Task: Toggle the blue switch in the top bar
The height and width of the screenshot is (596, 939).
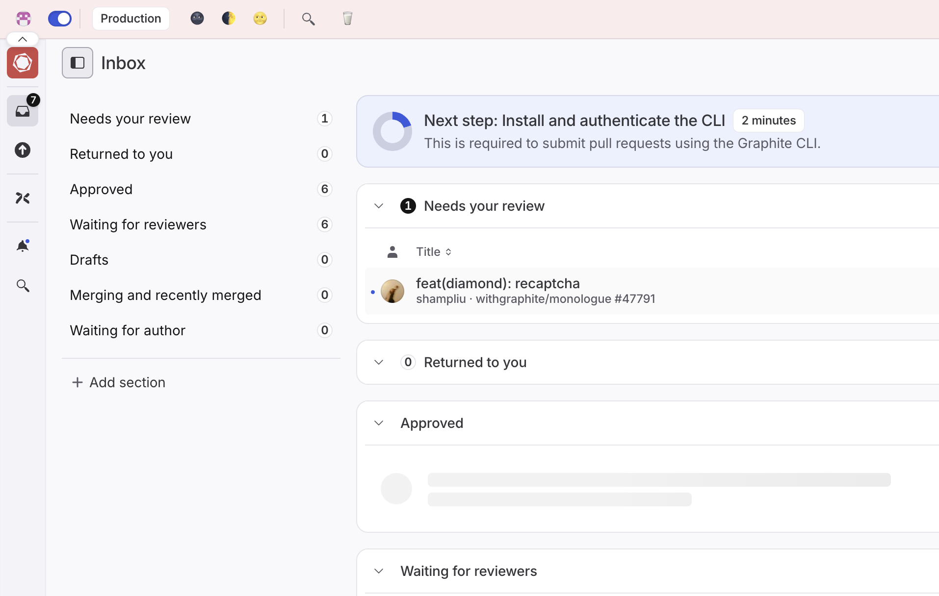Action: click(x=59, y=18)
